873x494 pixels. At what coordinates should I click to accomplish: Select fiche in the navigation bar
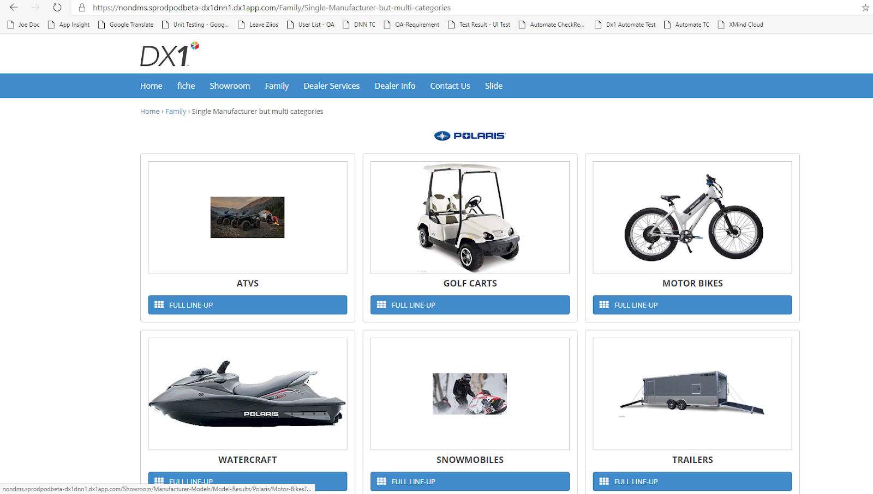186,86
